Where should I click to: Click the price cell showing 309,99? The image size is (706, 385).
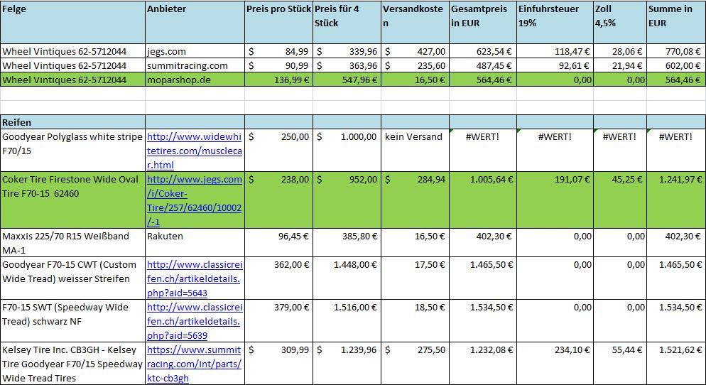278,364
